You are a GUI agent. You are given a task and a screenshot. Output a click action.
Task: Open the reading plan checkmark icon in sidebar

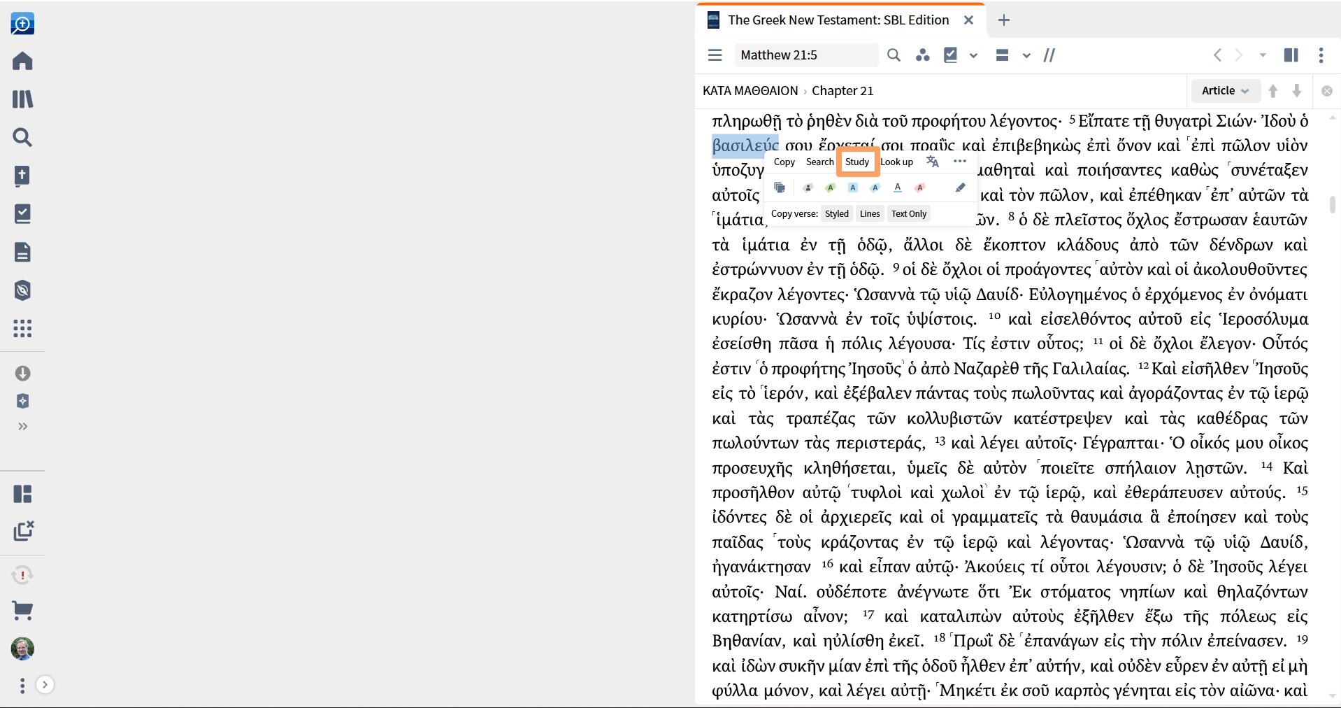(x=22, y=213)
